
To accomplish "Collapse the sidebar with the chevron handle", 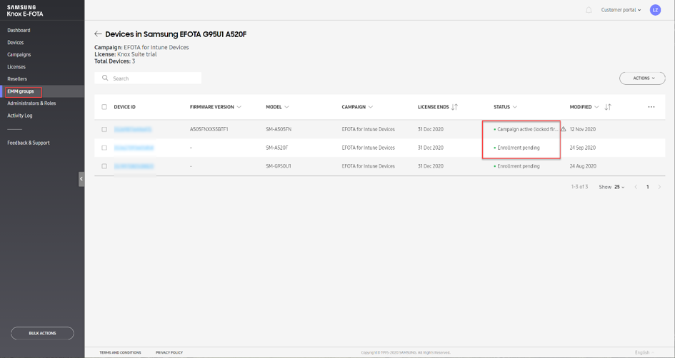I will 81,179.
